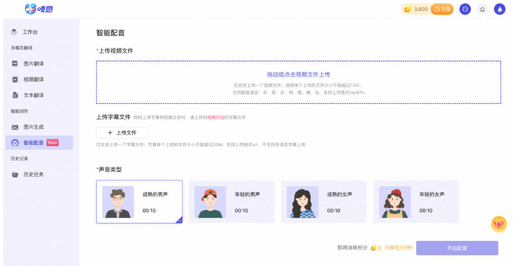
Task: Pick the 年轻的女声 young female voice
Action: (x=416, y=201)
